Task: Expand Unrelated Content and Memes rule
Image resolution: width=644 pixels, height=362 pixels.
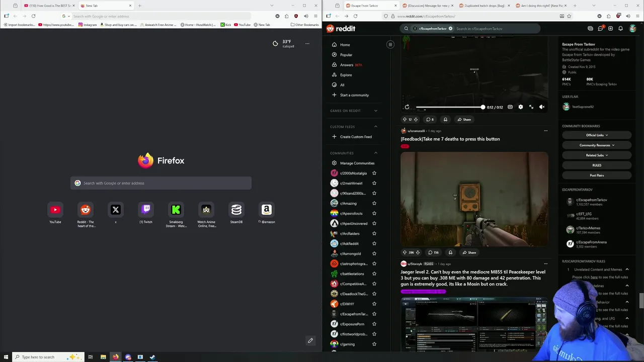Action: (x=627, y=269)
